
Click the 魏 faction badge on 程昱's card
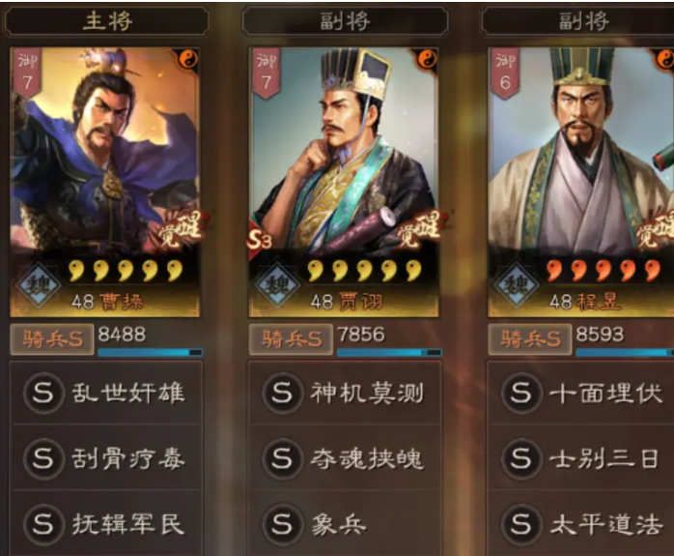[x=517, y=284]
